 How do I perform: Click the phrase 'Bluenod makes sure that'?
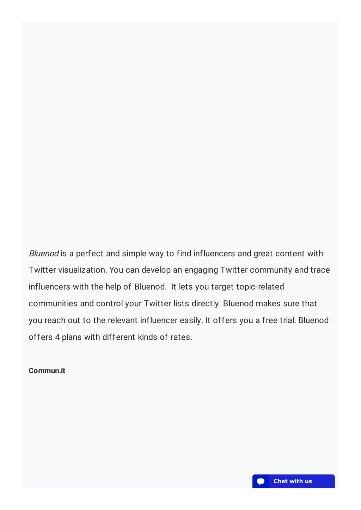click(x=270, y=303)
